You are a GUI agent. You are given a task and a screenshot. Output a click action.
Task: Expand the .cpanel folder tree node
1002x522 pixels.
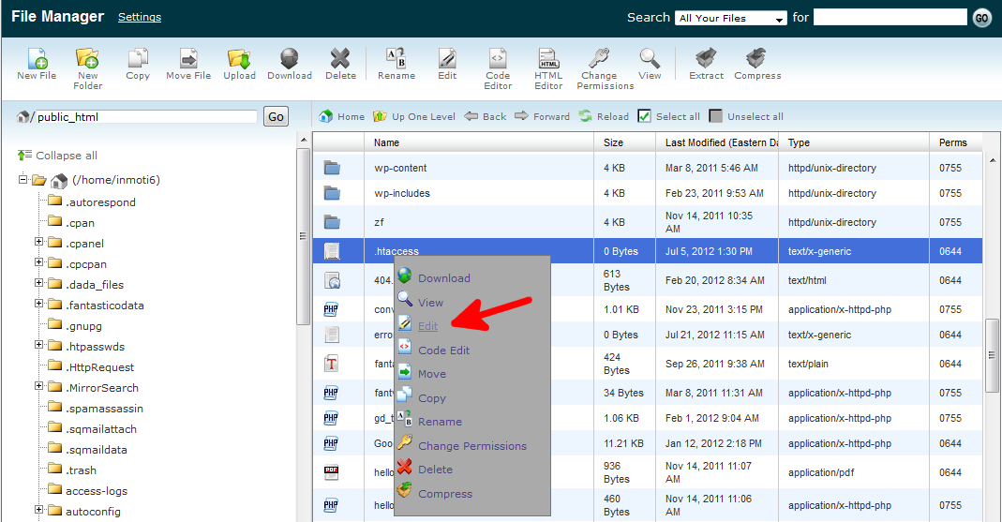point(40,243)
